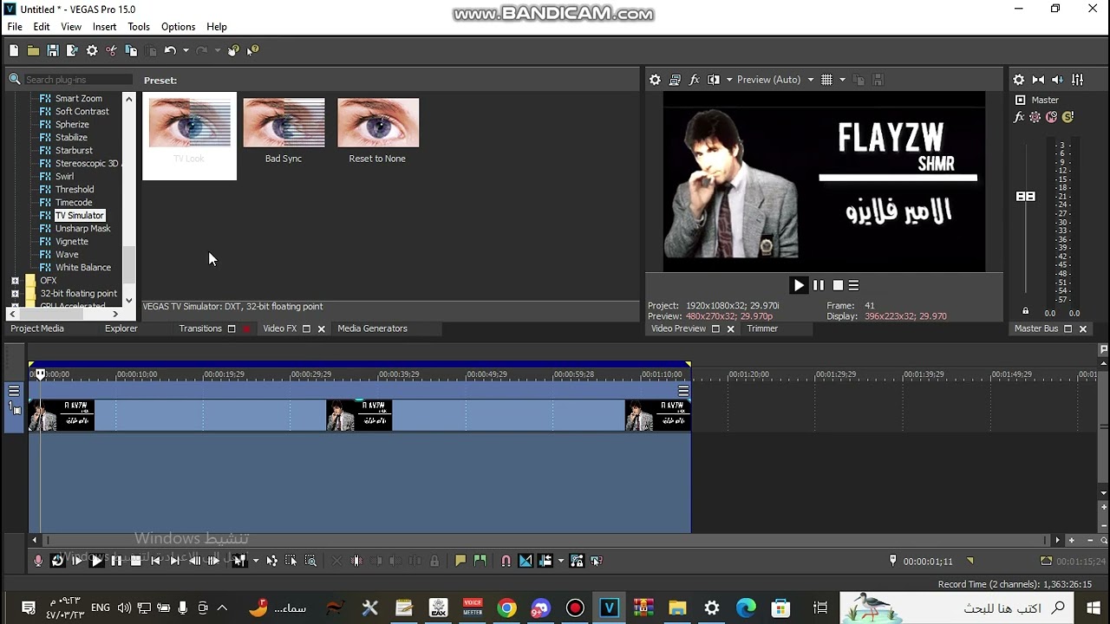1110x624 pixels.
Task: Undo the last action
Action: [x=170, y=51]
